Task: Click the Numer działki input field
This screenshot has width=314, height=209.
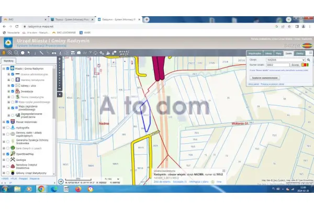Action: point(277,65)
